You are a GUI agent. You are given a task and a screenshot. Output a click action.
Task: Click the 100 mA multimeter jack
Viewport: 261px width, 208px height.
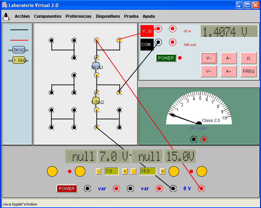click(172, 42)
